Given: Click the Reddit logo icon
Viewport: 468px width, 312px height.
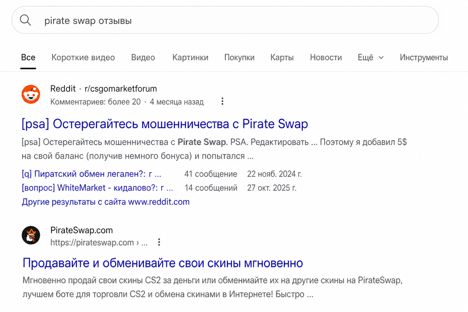Looking at the screenshot, I should pos(31,94).
